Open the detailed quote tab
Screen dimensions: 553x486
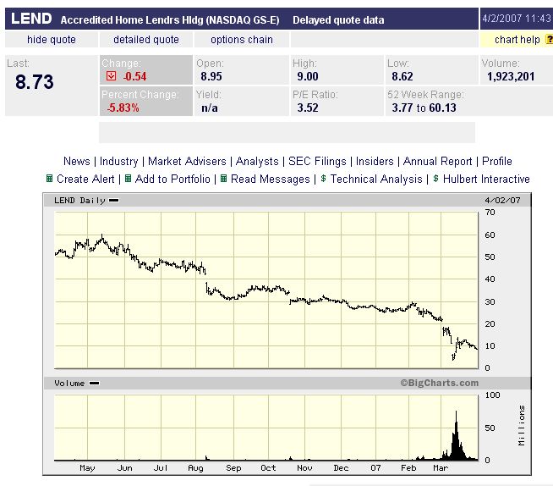point(146,40)
